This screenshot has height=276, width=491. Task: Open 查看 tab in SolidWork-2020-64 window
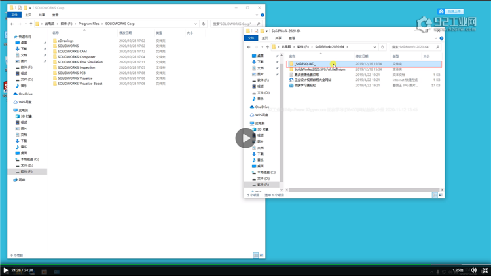point(292,38)
